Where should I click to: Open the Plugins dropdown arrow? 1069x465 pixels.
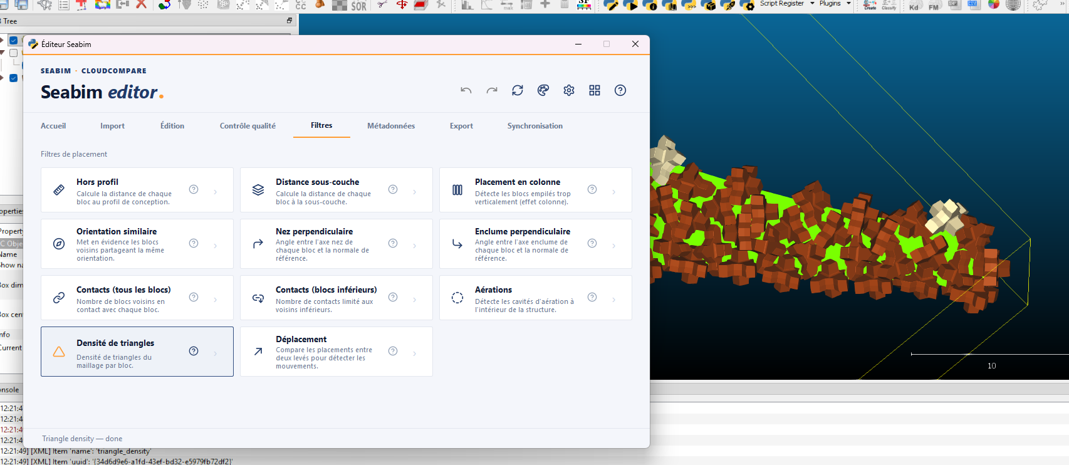coord(849,4)
